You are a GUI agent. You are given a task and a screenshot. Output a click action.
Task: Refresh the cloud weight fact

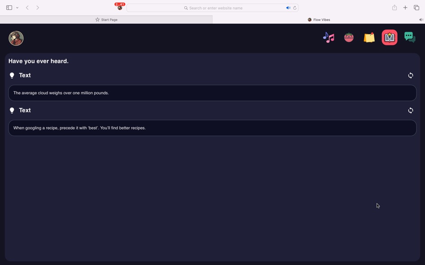coord(411,75)
